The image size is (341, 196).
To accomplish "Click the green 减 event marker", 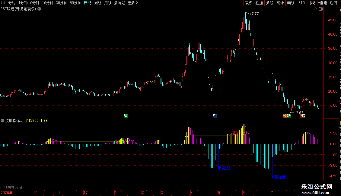I will point(126,115).
